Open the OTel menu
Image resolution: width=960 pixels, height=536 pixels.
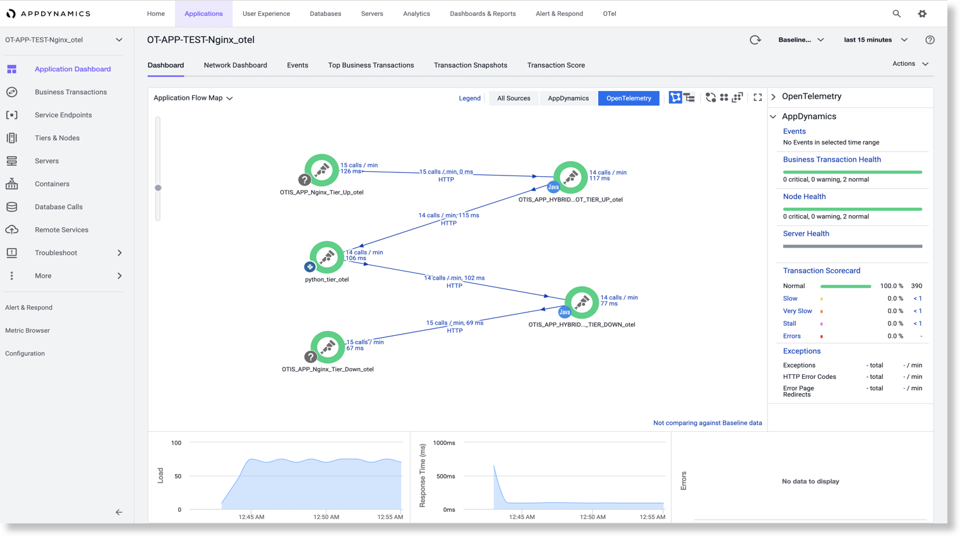click(609, 13)
